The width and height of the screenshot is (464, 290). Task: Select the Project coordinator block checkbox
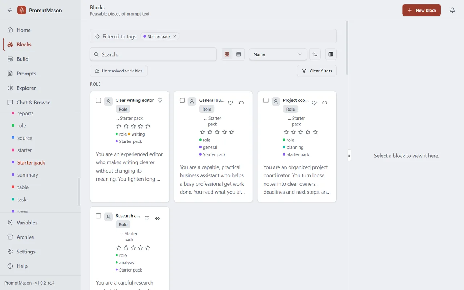tap(266, 100)
